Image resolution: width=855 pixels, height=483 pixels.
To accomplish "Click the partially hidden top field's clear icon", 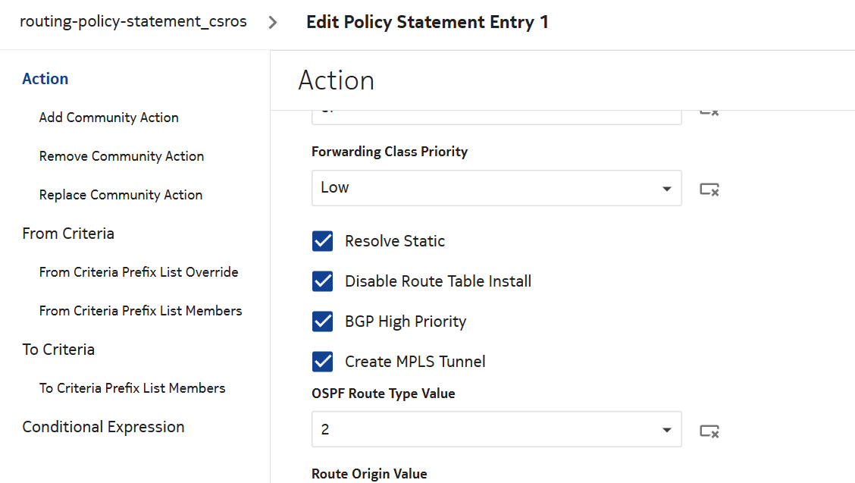I will pyautogui.click(x=709, y=113).
